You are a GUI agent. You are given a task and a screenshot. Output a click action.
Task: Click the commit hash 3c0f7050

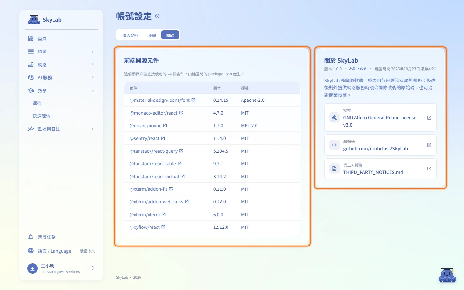[357, 69]
